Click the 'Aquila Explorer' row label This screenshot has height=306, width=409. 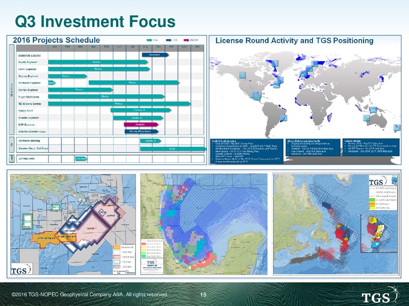tap(28, 62)
